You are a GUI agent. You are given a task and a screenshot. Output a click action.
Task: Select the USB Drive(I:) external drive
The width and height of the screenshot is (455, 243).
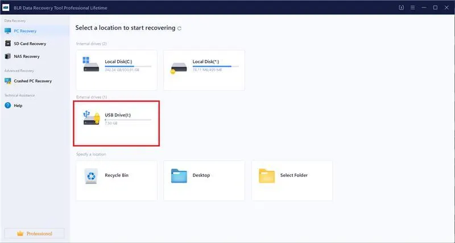(x=117, y=123)
